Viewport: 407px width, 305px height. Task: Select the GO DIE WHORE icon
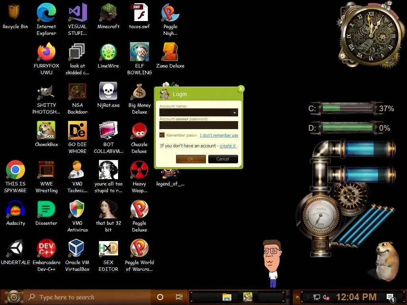coord(78,130)
